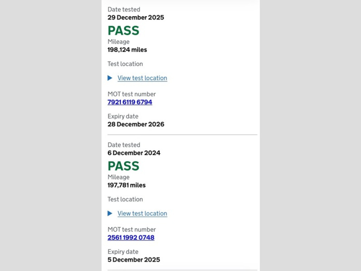Select the expiry date '28 December 2026'
This screenshot has width=361, height=271.
(136, 124)
